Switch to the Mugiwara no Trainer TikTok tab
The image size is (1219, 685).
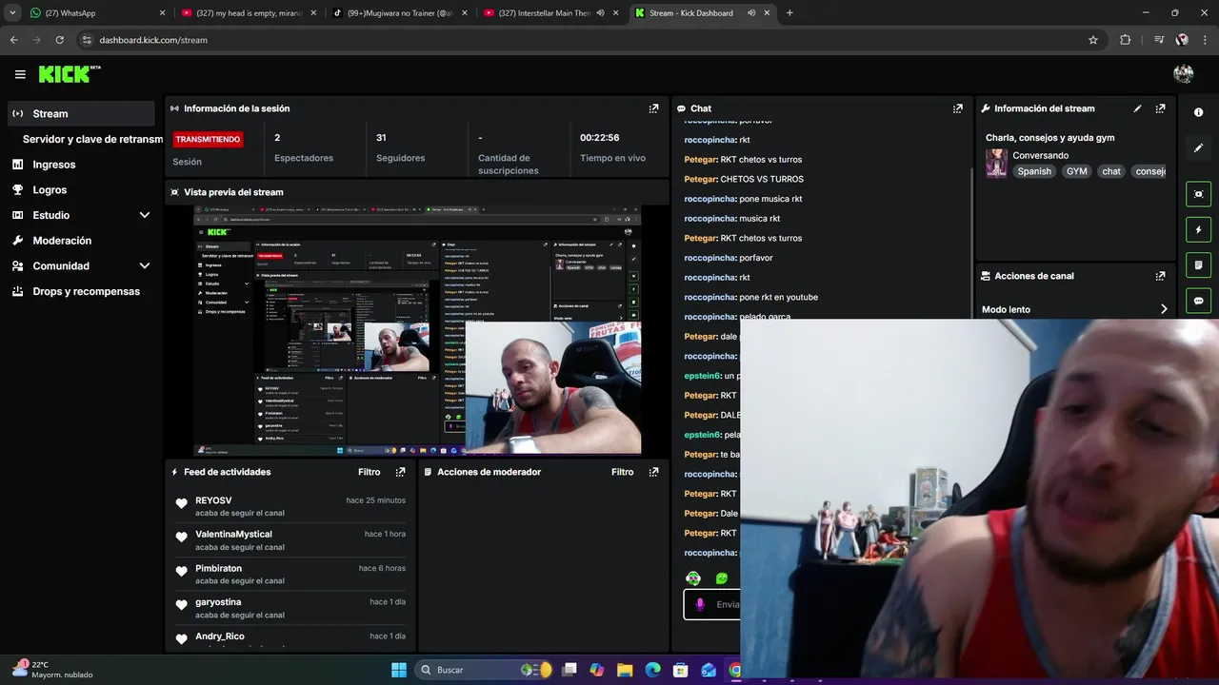(x=400, y=13)
